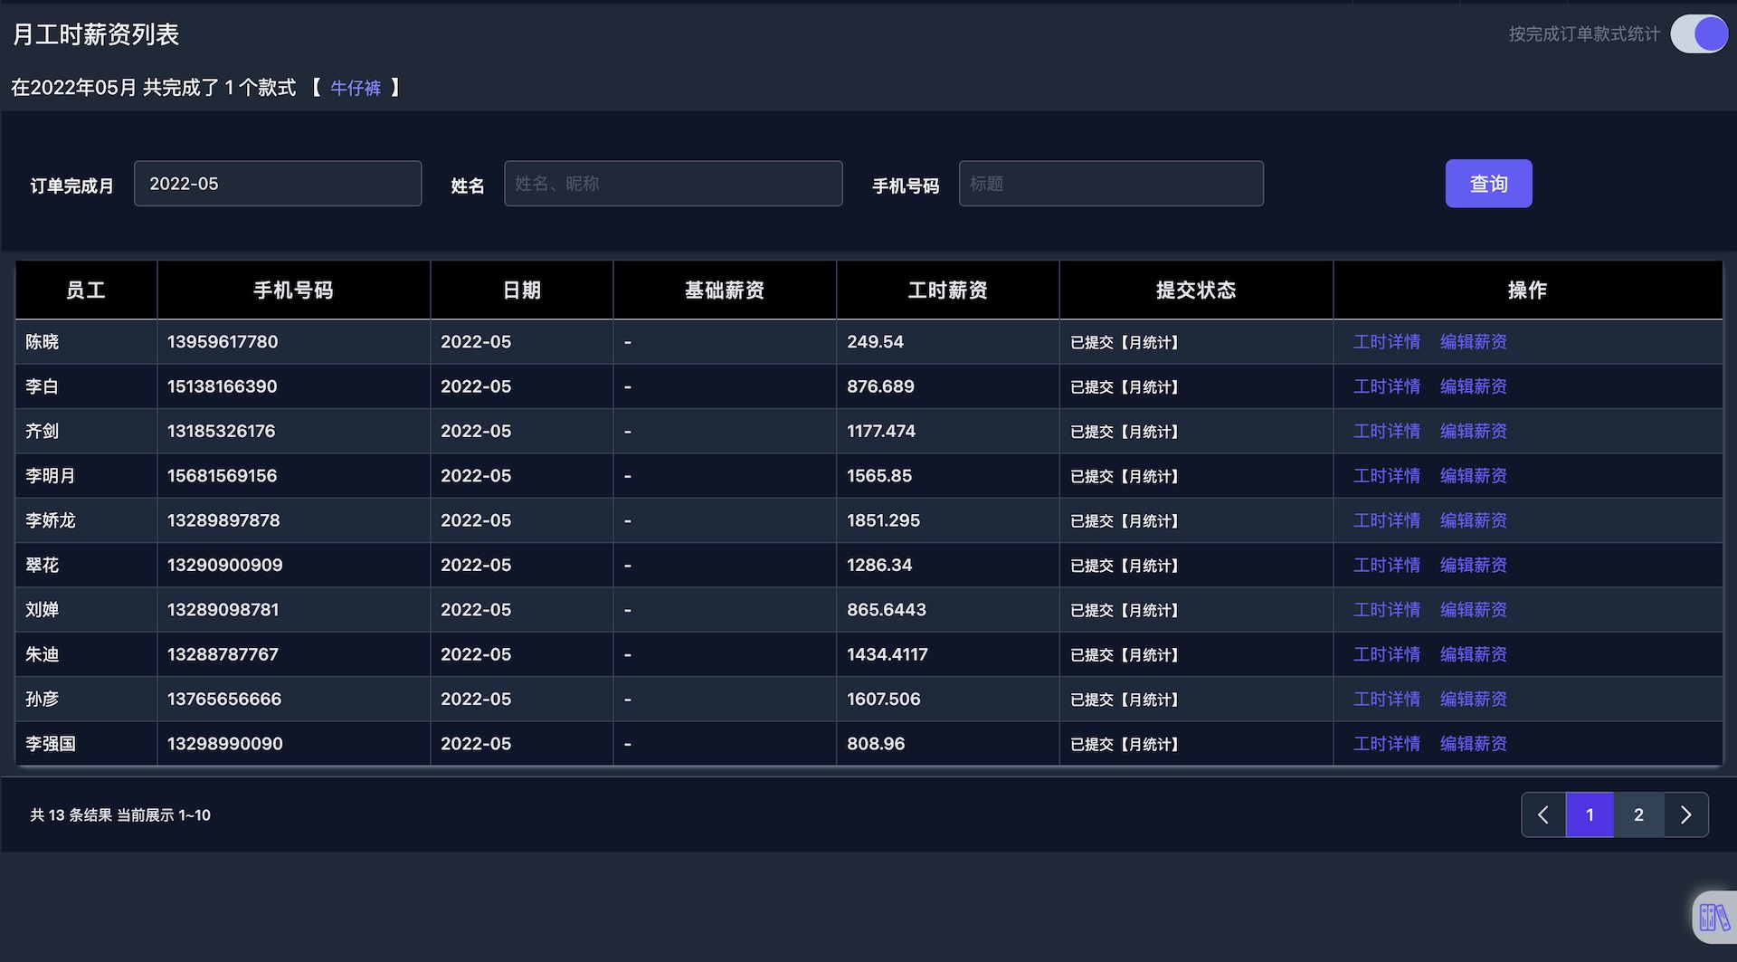Click 工时详情 for 陈晓
This screenshot has width=1737, height=962.
pos(1385,341)
